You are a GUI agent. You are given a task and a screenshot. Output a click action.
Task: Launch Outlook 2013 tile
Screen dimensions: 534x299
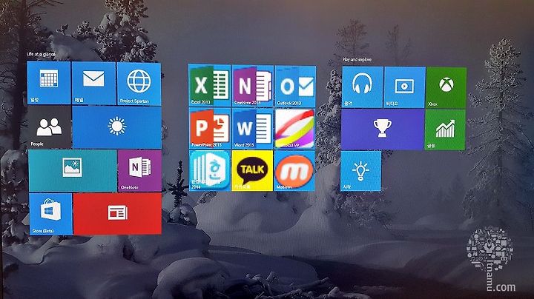tap(295, 87)
